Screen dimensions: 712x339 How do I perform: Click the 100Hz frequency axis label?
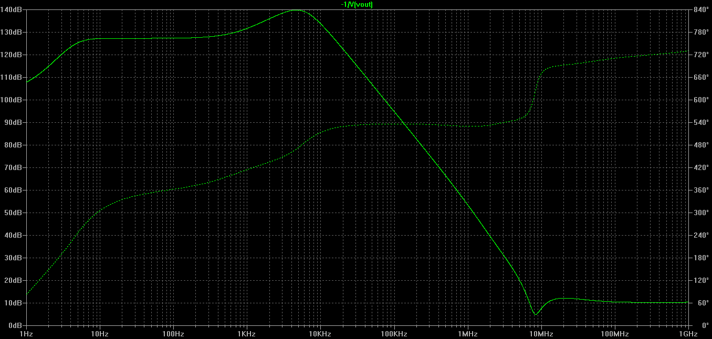click(173, 334)
